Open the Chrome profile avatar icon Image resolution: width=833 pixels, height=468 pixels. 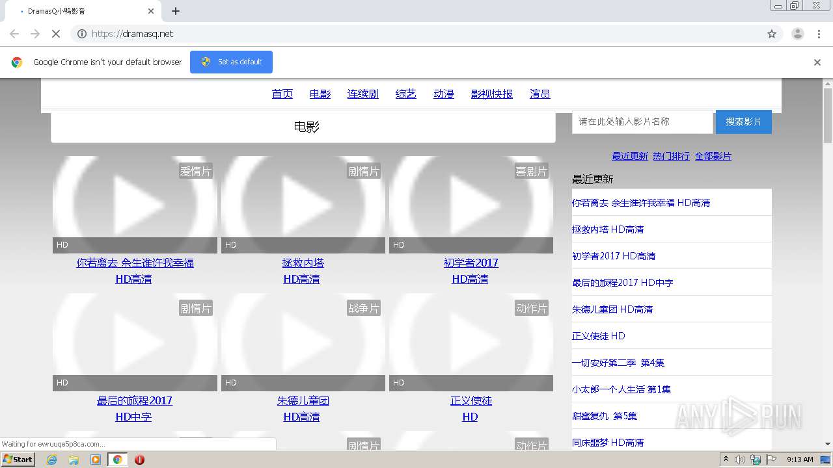[x=798, y=34]
